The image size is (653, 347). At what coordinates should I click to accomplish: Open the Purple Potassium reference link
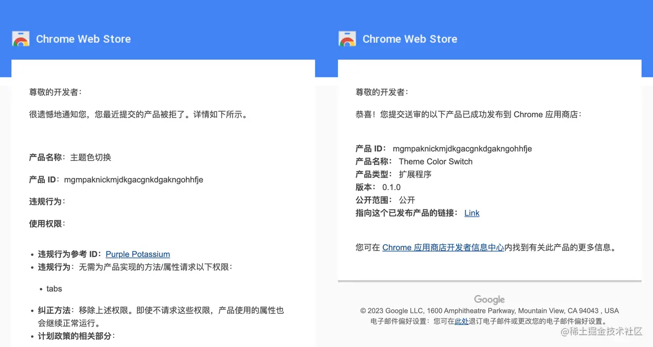[x=137, y=254]
